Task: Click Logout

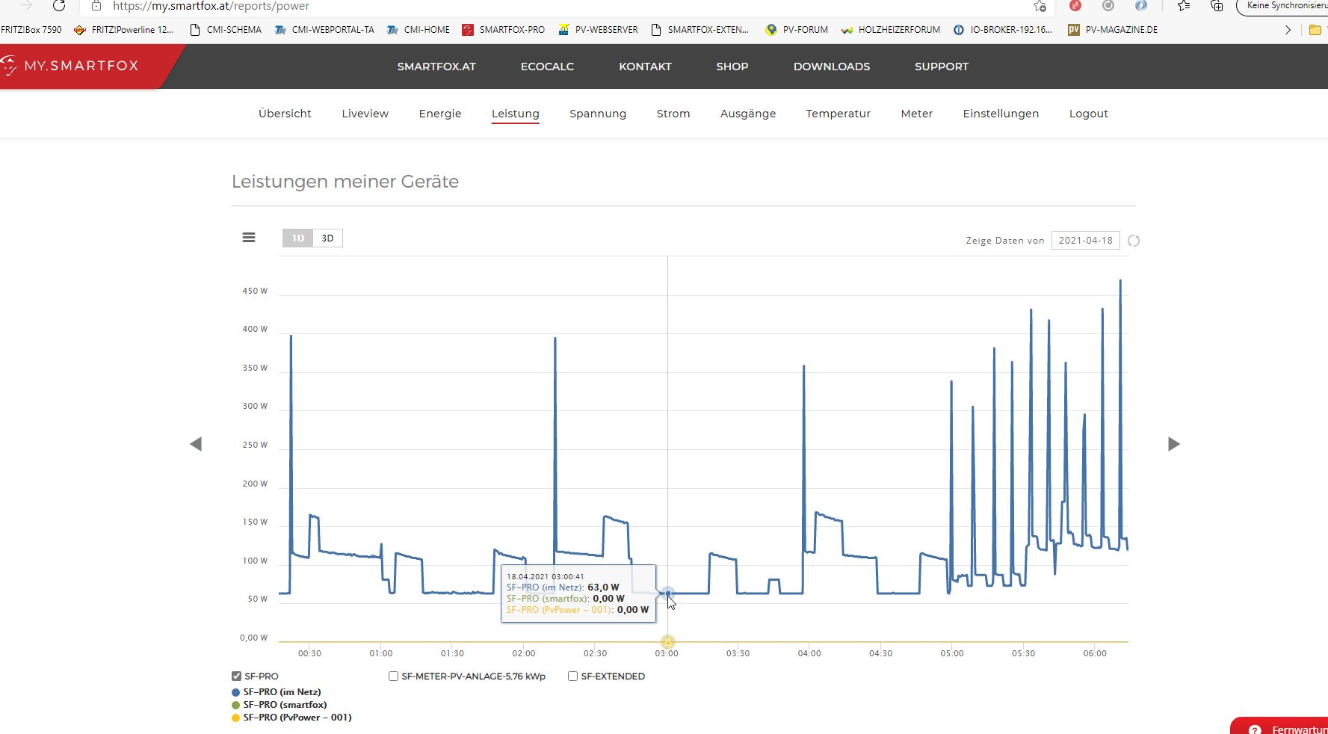Action: click(1089, 114)
